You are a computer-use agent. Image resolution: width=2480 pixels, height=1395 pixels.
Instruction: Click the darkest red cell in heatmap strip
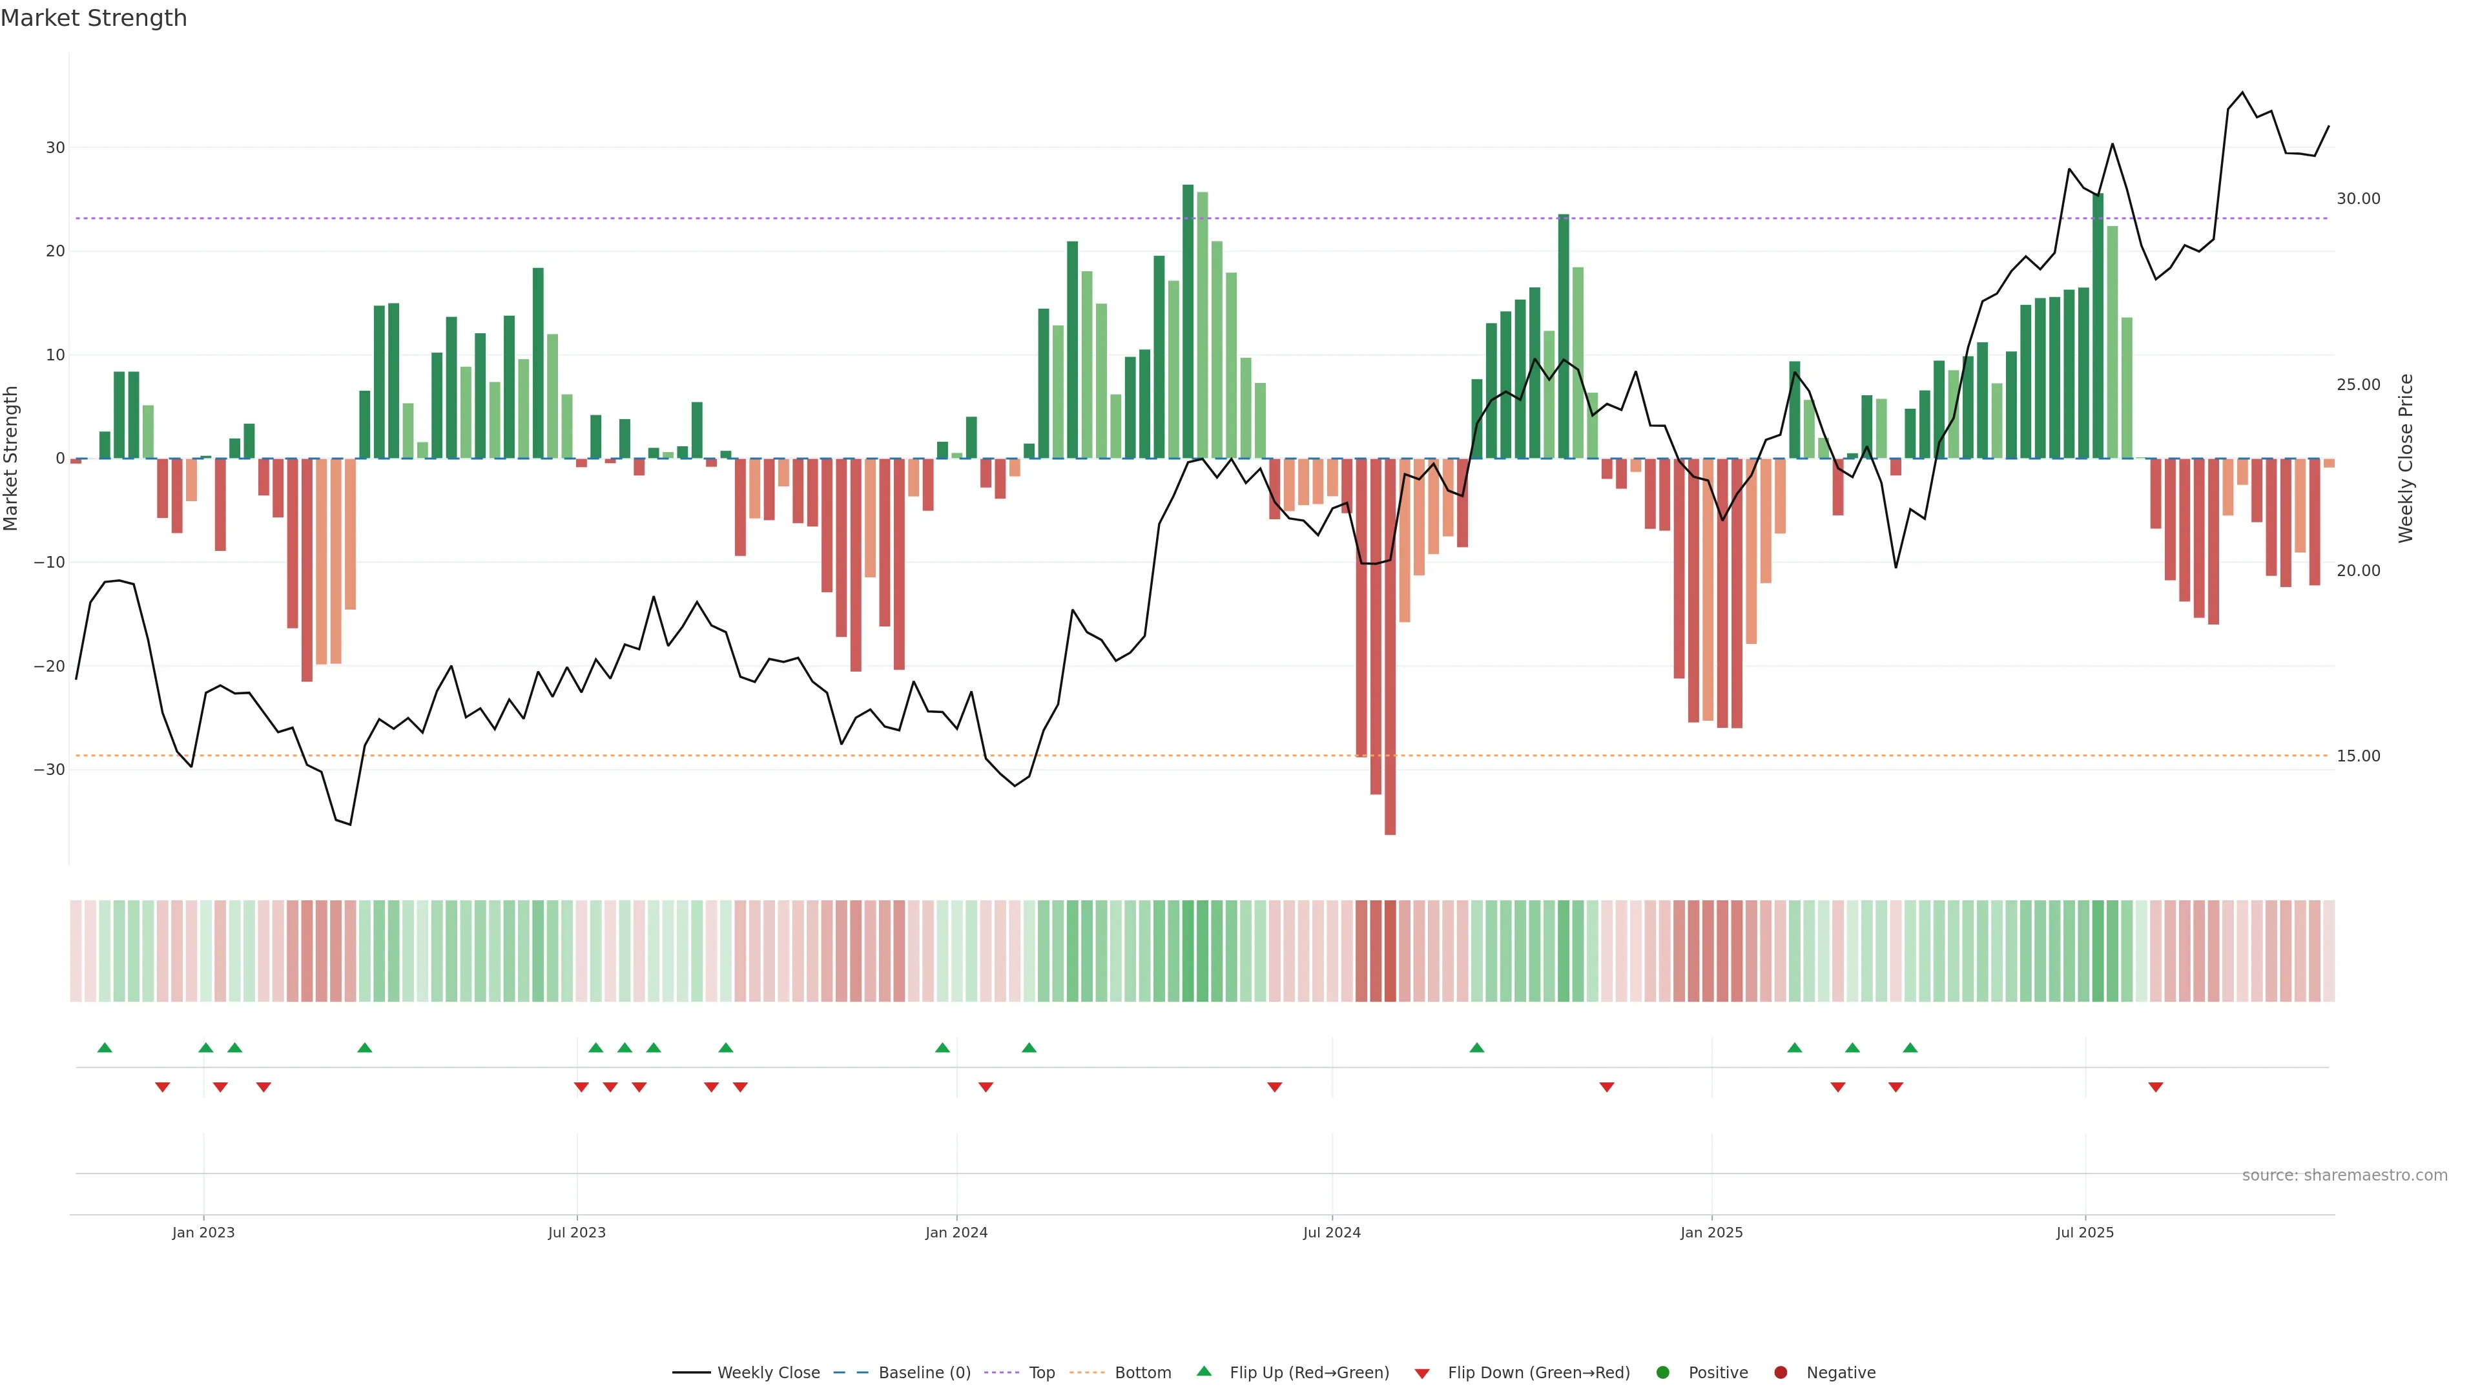click(1390, 951)
